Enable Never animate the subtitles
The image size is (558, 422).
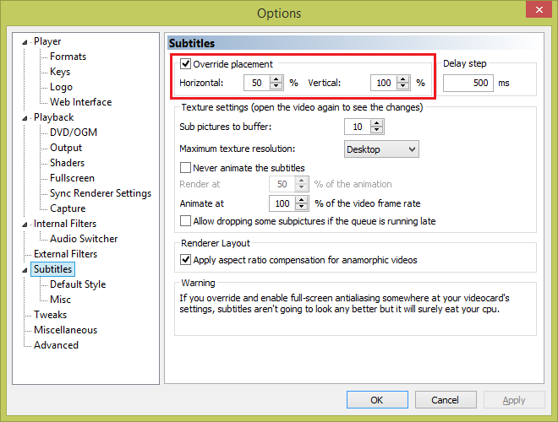(186, 168)
